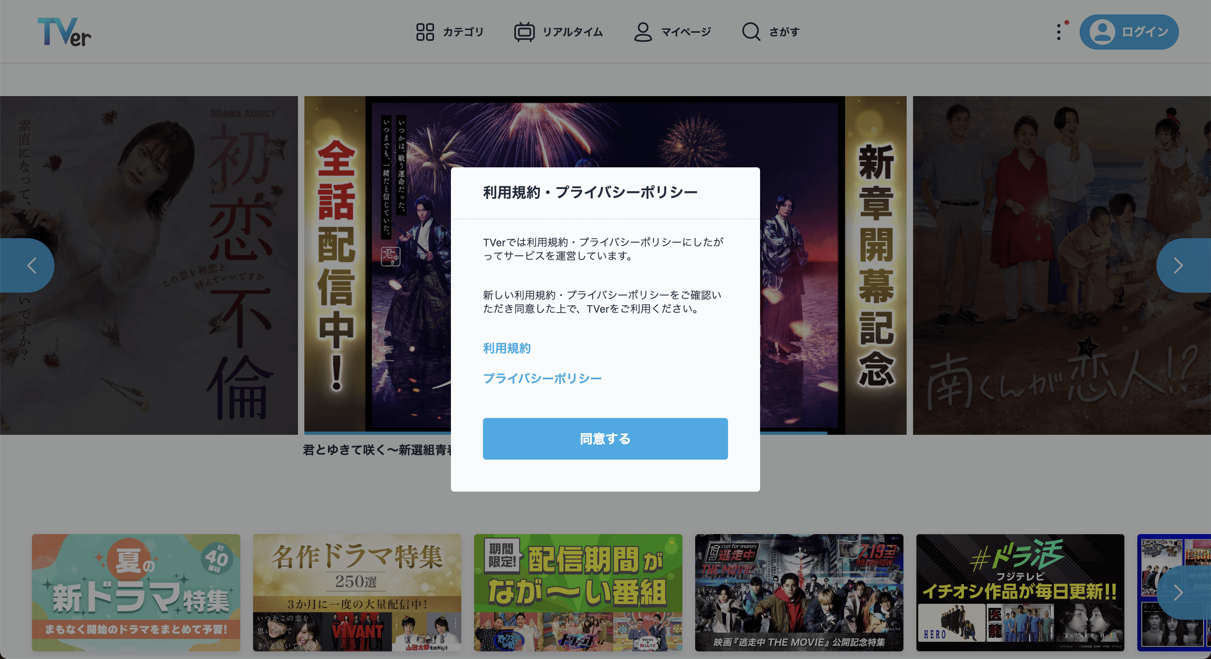Select the さがす menu label
This screenshot has width=1211, height=659.
point(784,32)
